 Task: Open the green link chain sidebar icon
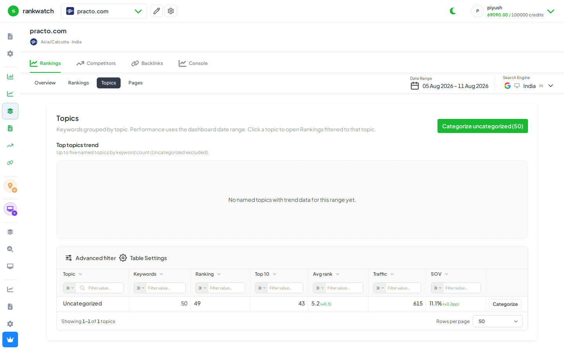(10, 163)
